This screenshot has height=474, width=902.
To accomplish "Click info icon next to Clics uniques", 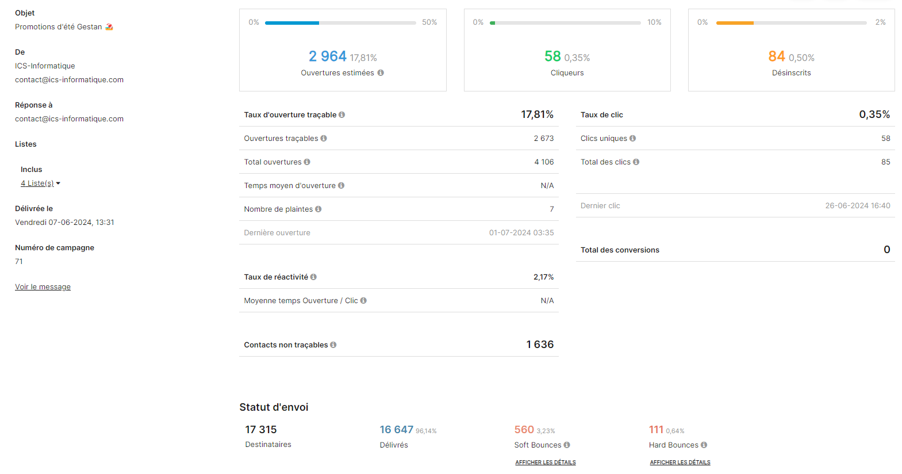I will (x=632, y=139).
